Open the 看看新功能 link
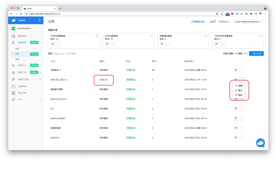This screenshot has height=174, width=276. (197, 22)
